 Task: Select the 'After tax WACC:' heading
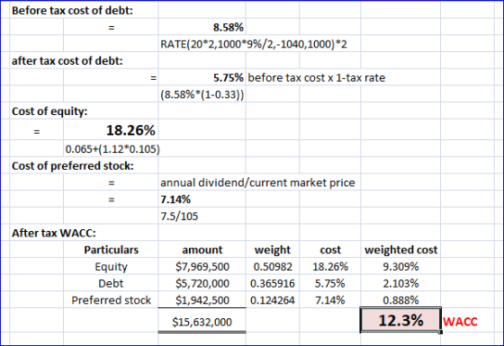(x=54, y=233)
